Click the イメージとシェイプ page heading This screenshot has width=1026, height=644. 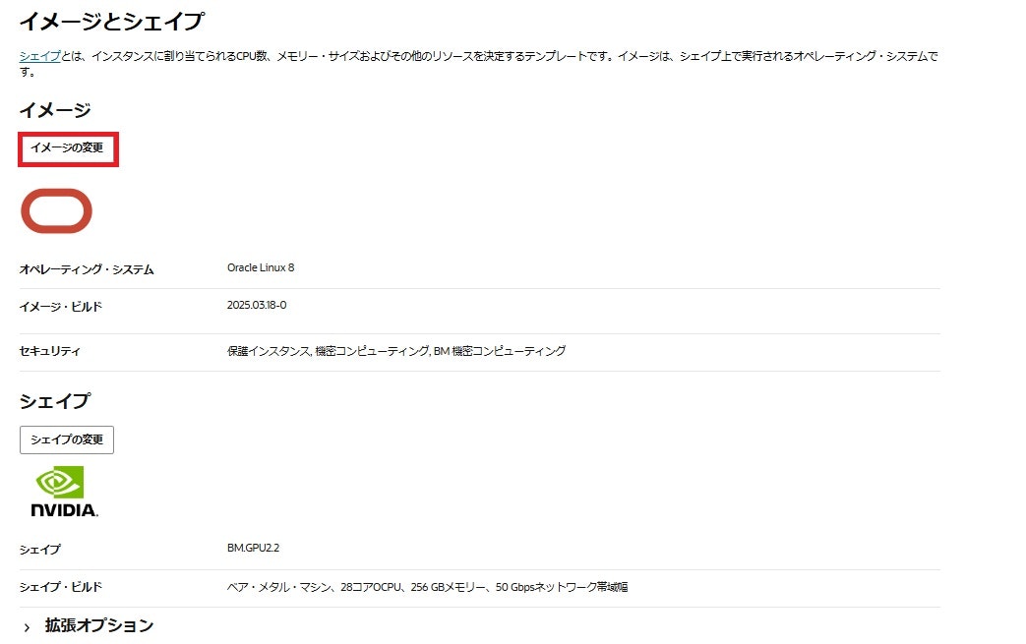[111, 22]
